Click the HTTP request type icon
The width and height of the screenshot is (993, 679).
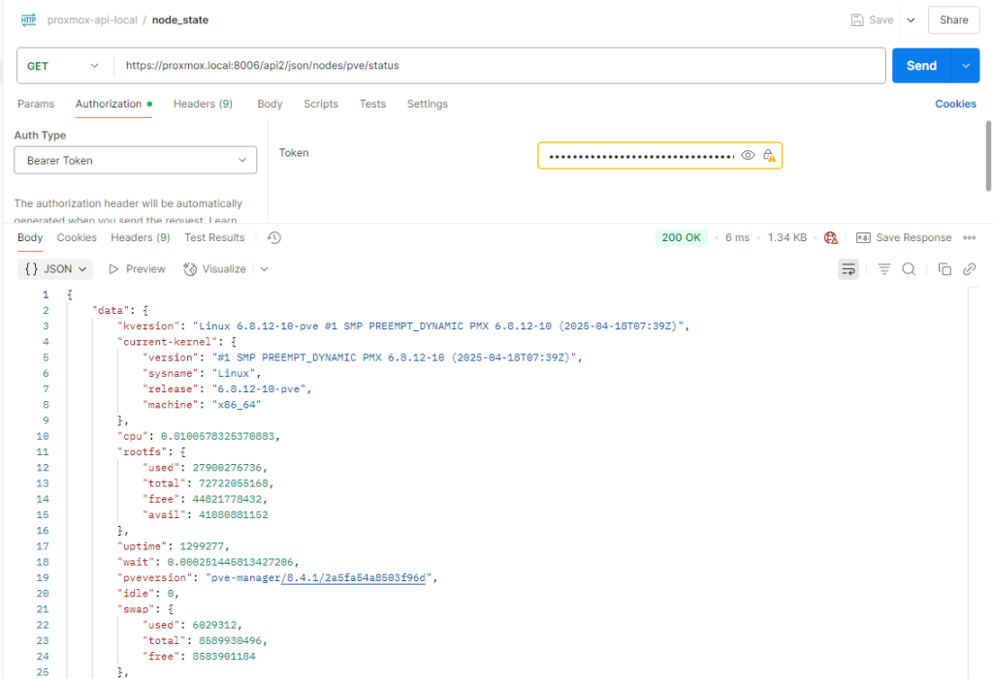point(28,20)
